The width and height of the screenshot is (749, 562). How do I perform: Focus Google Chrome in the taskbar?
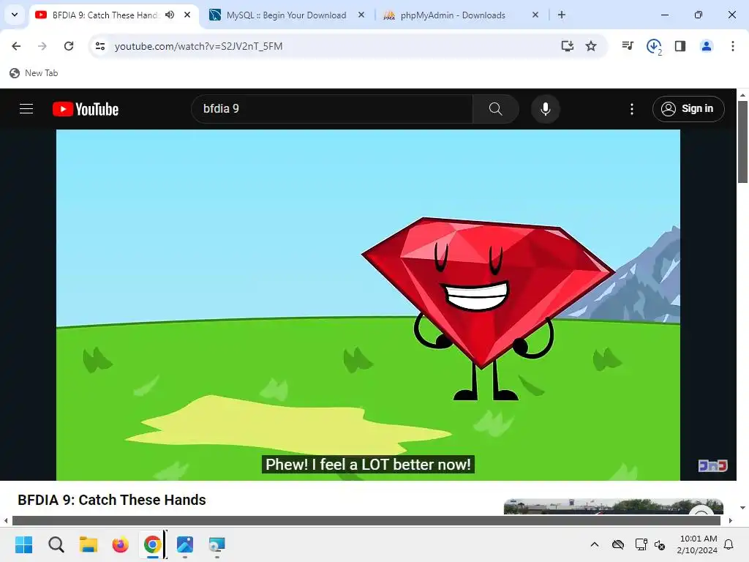[152, 544]
